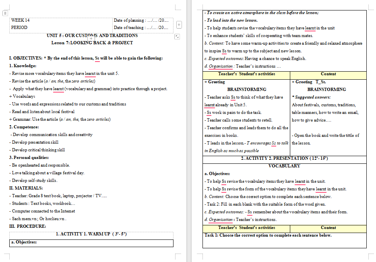Click the italic "in English as much as possible" line
Image resolution: width=376 pixels, height=262 pixels.
point(231,151)
